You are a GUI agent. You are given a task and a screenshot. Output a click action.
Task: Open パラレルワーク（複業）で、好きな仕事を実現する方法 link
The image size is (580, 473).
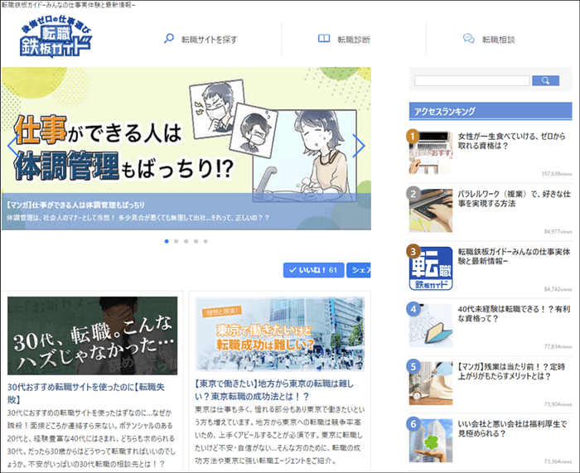coord(515,199)
